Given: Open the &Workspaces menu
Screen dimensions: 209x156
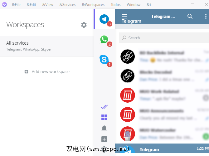Looking at the screenshot, I should point(93,5).
